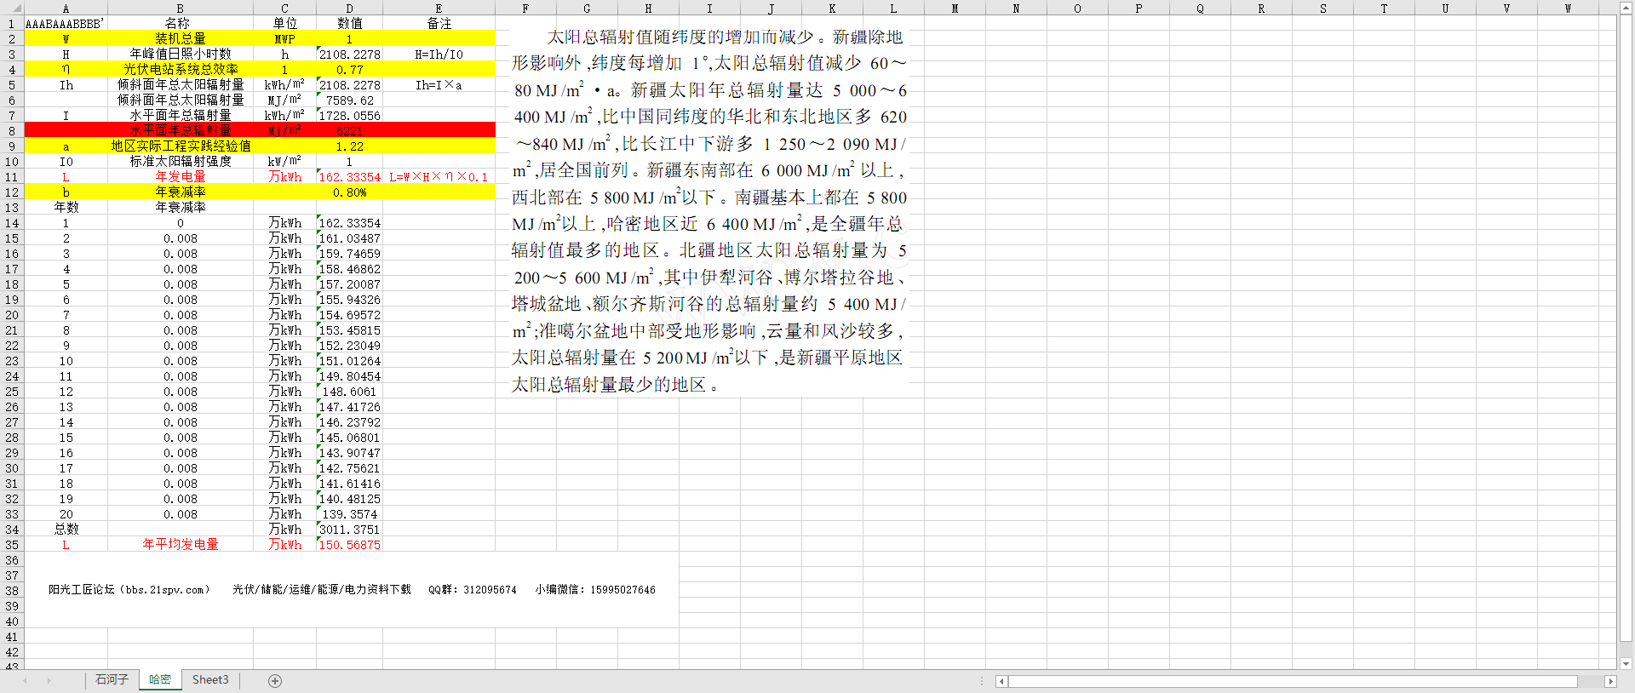Select row 2 header
1635x693 pixels.
click(x=12, y=39)
